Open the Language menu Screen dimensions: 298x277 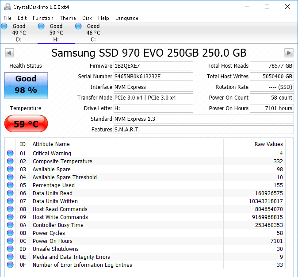[127, 18]
